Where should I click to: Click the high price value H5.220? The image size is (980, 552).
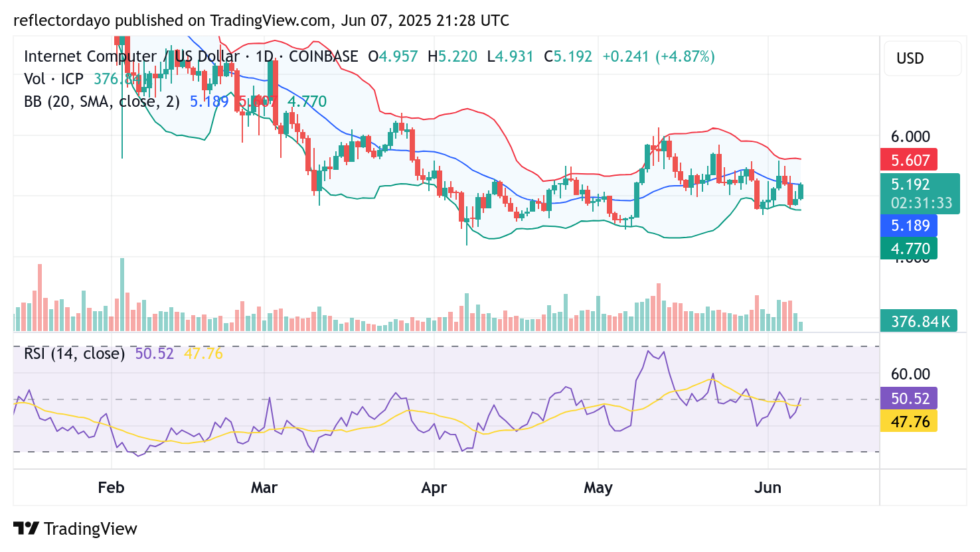(x=452, y=56)
